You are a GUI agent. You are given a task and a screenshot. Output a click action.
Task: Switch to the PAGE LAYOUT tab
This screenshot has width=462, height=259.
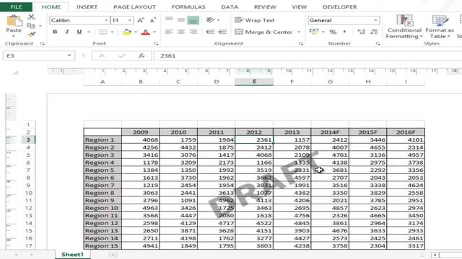tap(134, 6)
